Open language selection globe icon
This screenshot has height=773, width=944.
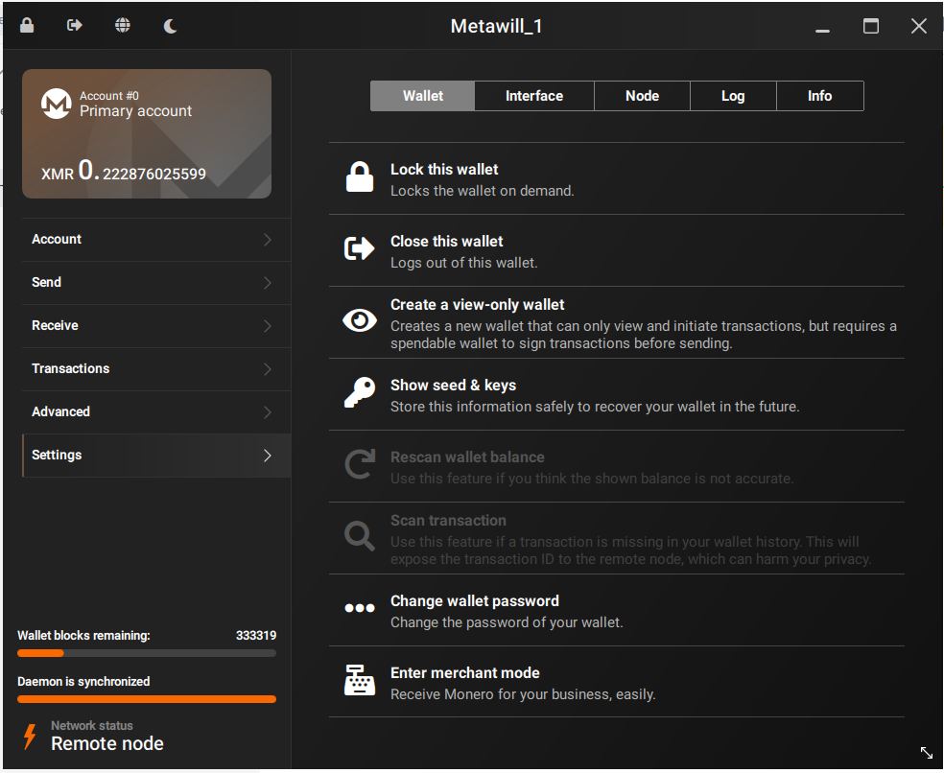(x=123, y=26)
